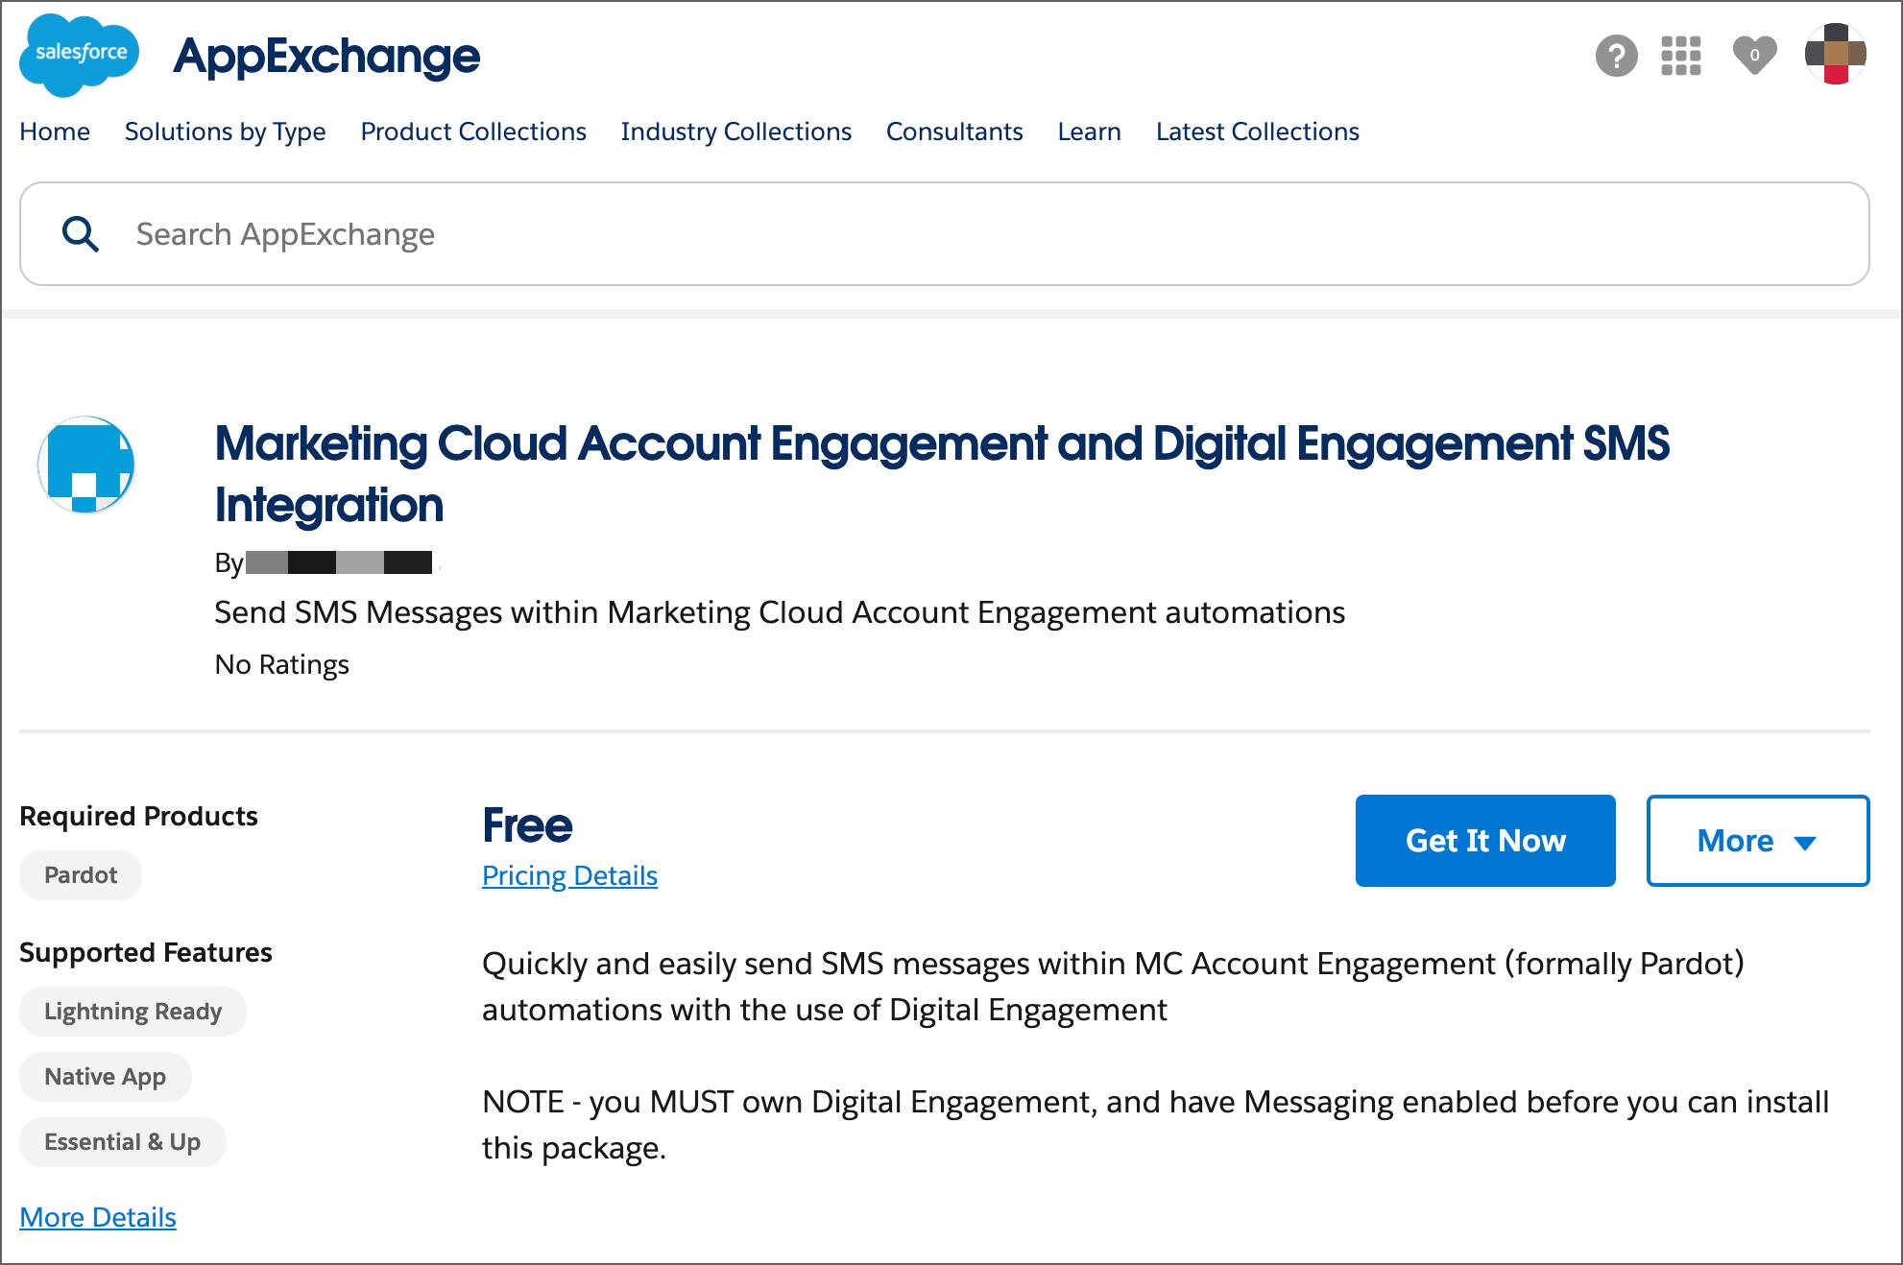Select Industry Collections navigation tab
The width and height of the screenshot is (1903, 1265).
pyautogui.click(x=735, y=130)
